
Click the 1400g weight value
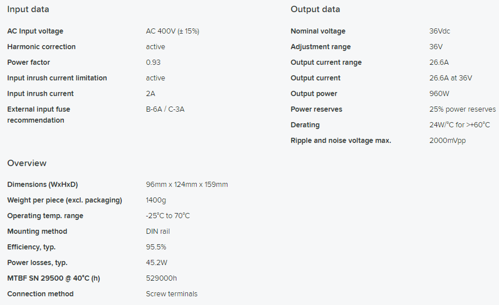[156, 200]
